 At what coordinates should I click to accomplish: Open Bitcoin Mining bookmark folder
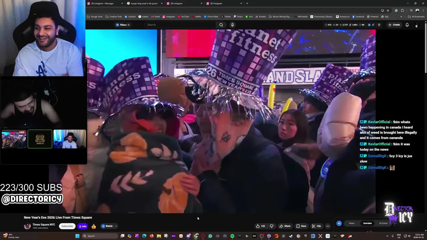click(x=280, y=17)
